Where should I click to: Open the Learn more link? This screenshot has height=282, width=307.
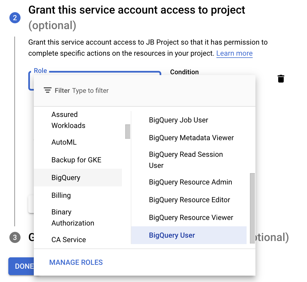pos(234,53)
